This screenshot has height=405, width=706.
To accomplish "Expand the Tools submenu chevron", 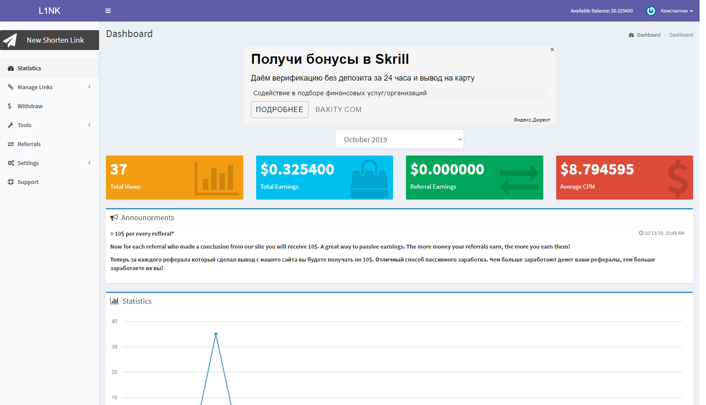I will pos(90,125).
